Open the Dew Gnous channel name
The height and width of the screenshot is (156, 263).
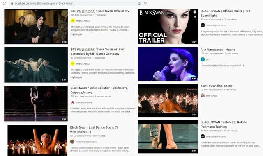(212, 96)
